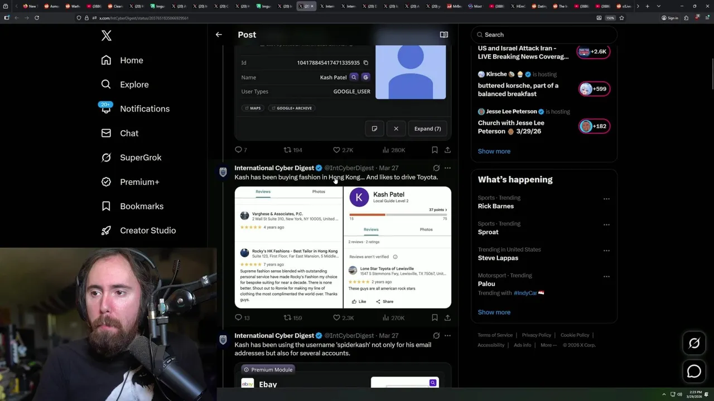714x401 pixels.
Task: Open Privacy Policy link
Action: (x=536, y=335)
